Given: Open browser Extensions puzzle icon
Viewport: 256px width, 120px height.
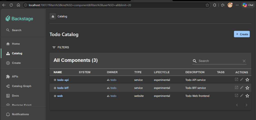Looking at the screenshot, I should coord(215,5).
